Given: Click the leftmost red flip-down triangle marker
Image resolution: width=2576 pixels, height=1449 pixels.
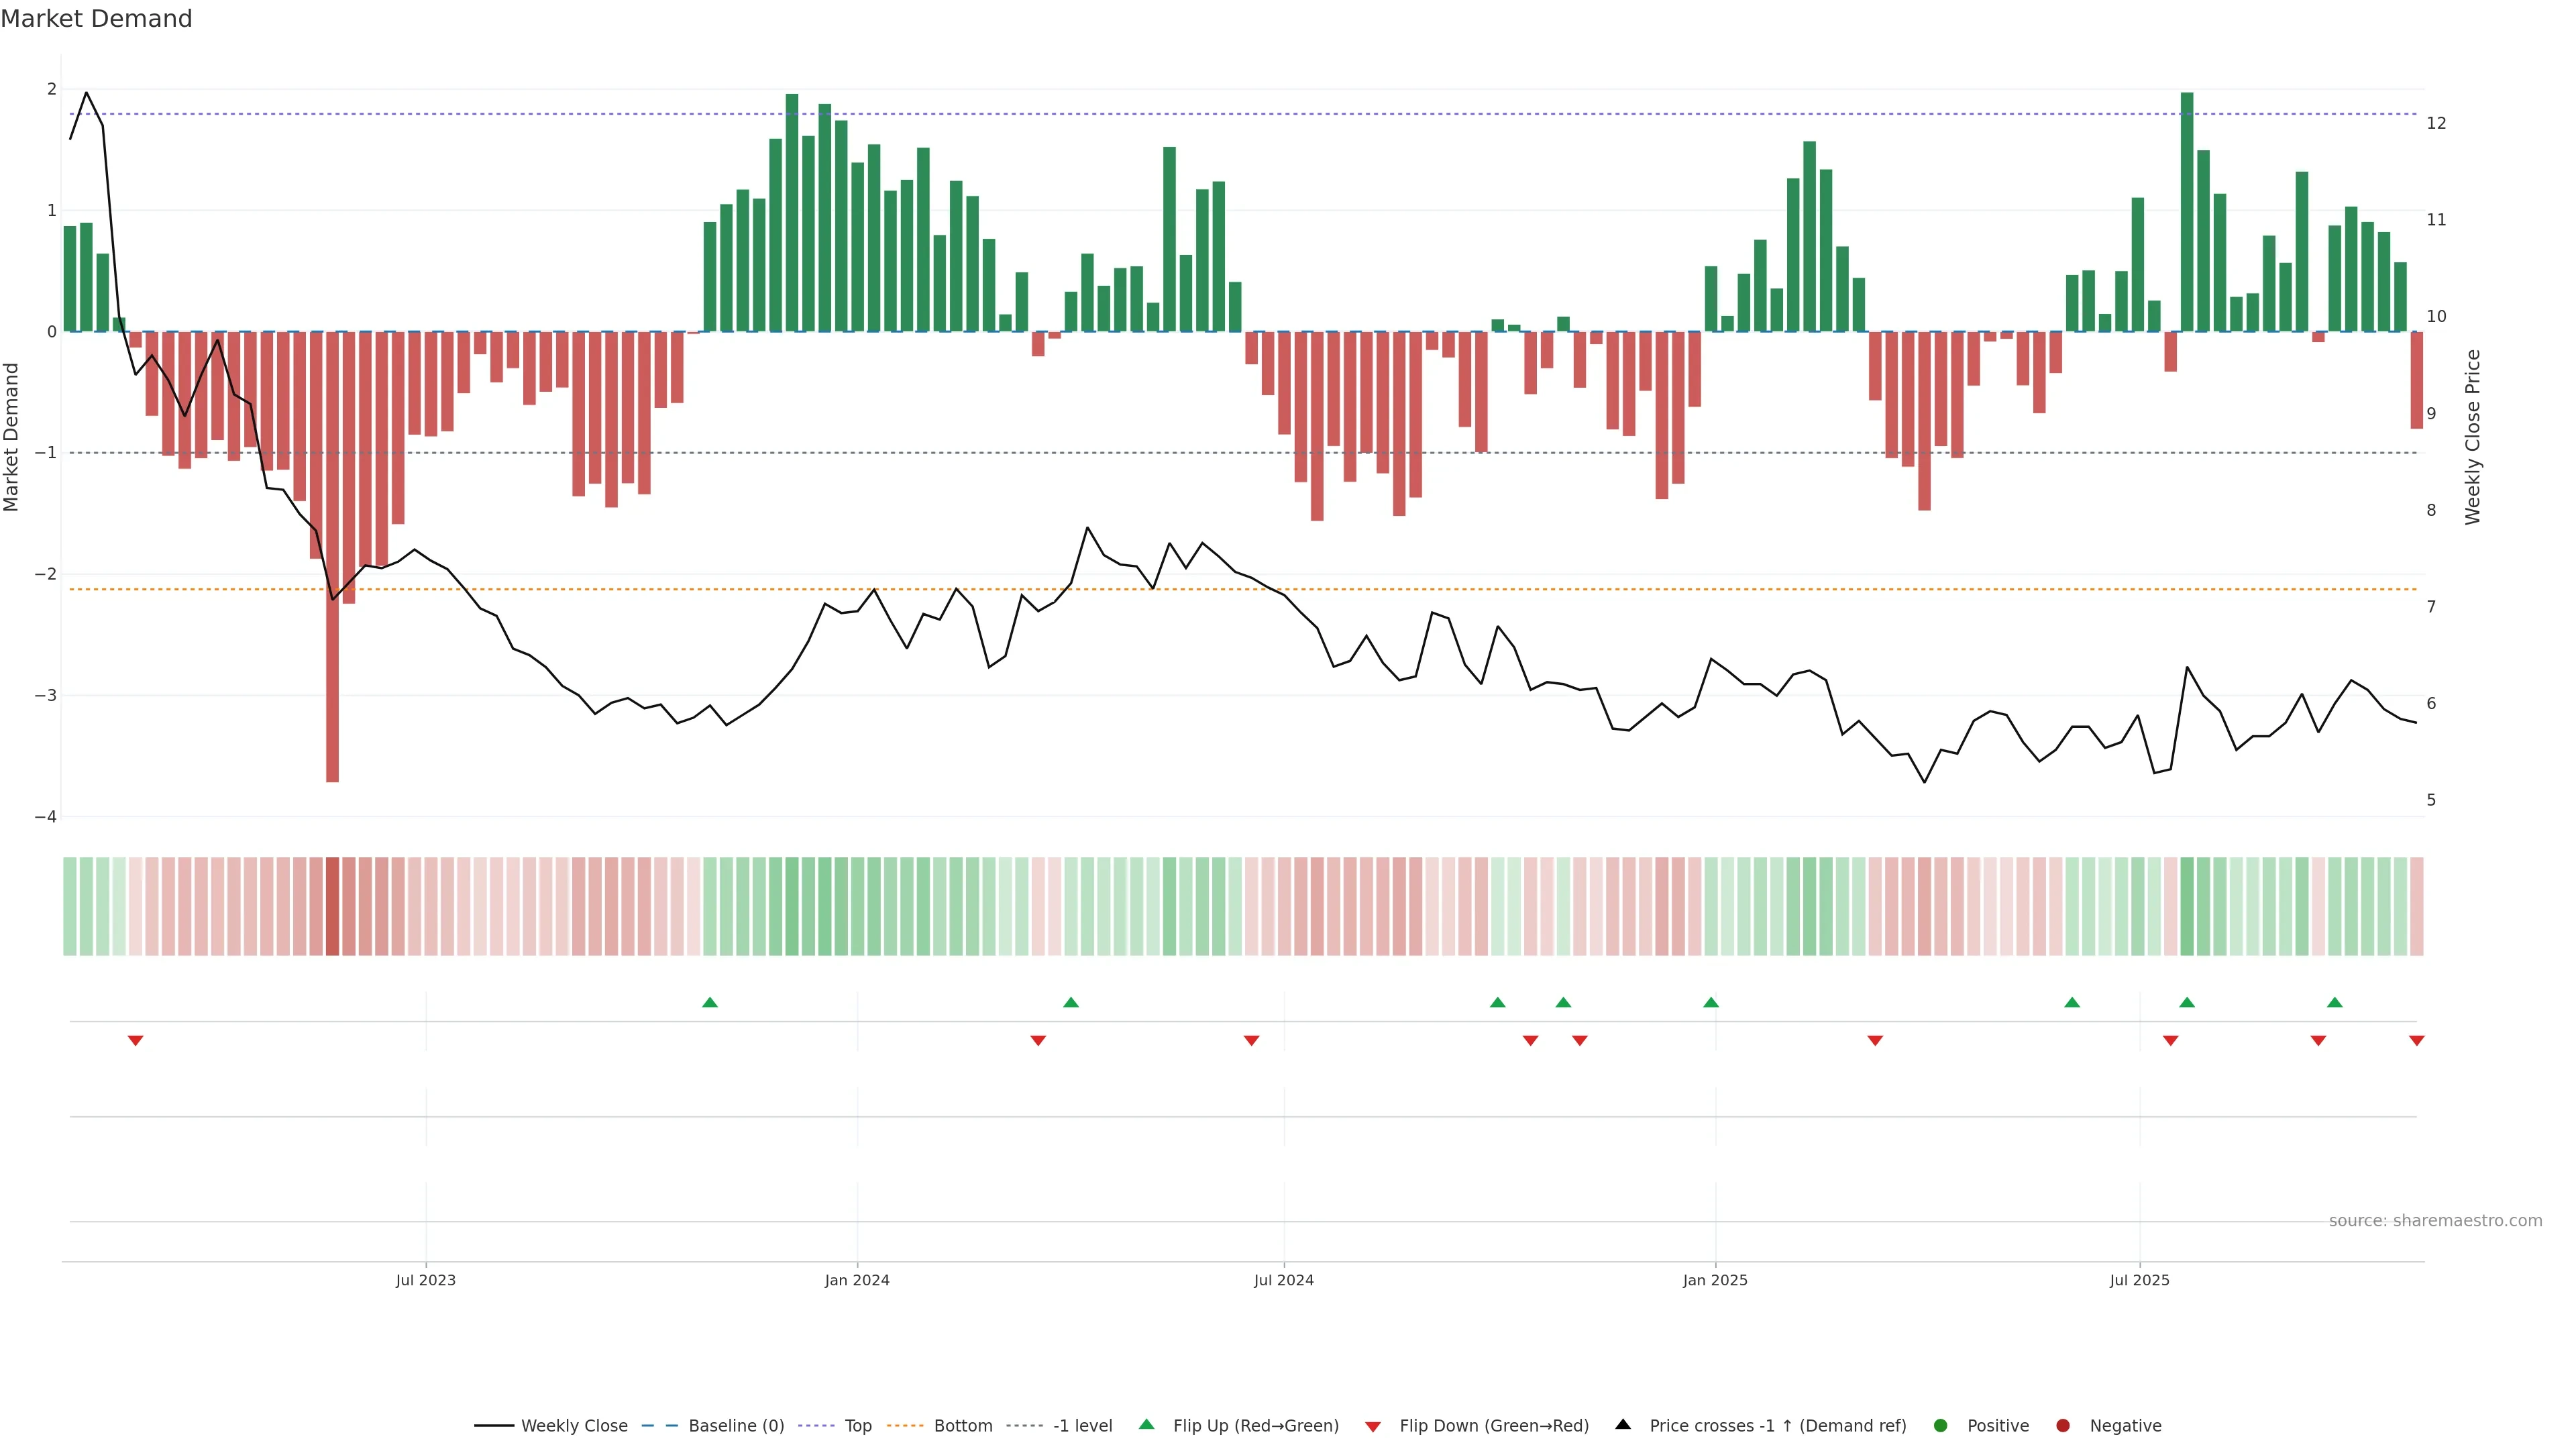Looking at the screenshot, I should point(135,1041).
